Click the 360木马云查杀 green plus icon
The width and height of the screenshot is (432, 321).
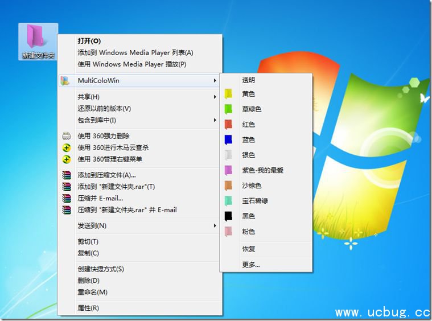[67, 147]
